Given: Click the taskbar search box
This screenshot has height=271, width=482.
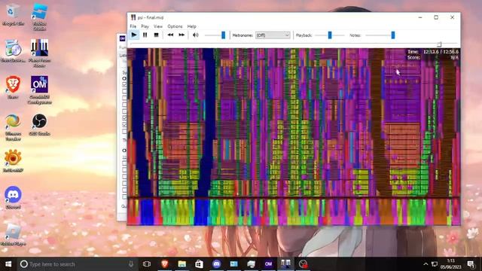Looking at the screenshot, I should click(77, 264).
